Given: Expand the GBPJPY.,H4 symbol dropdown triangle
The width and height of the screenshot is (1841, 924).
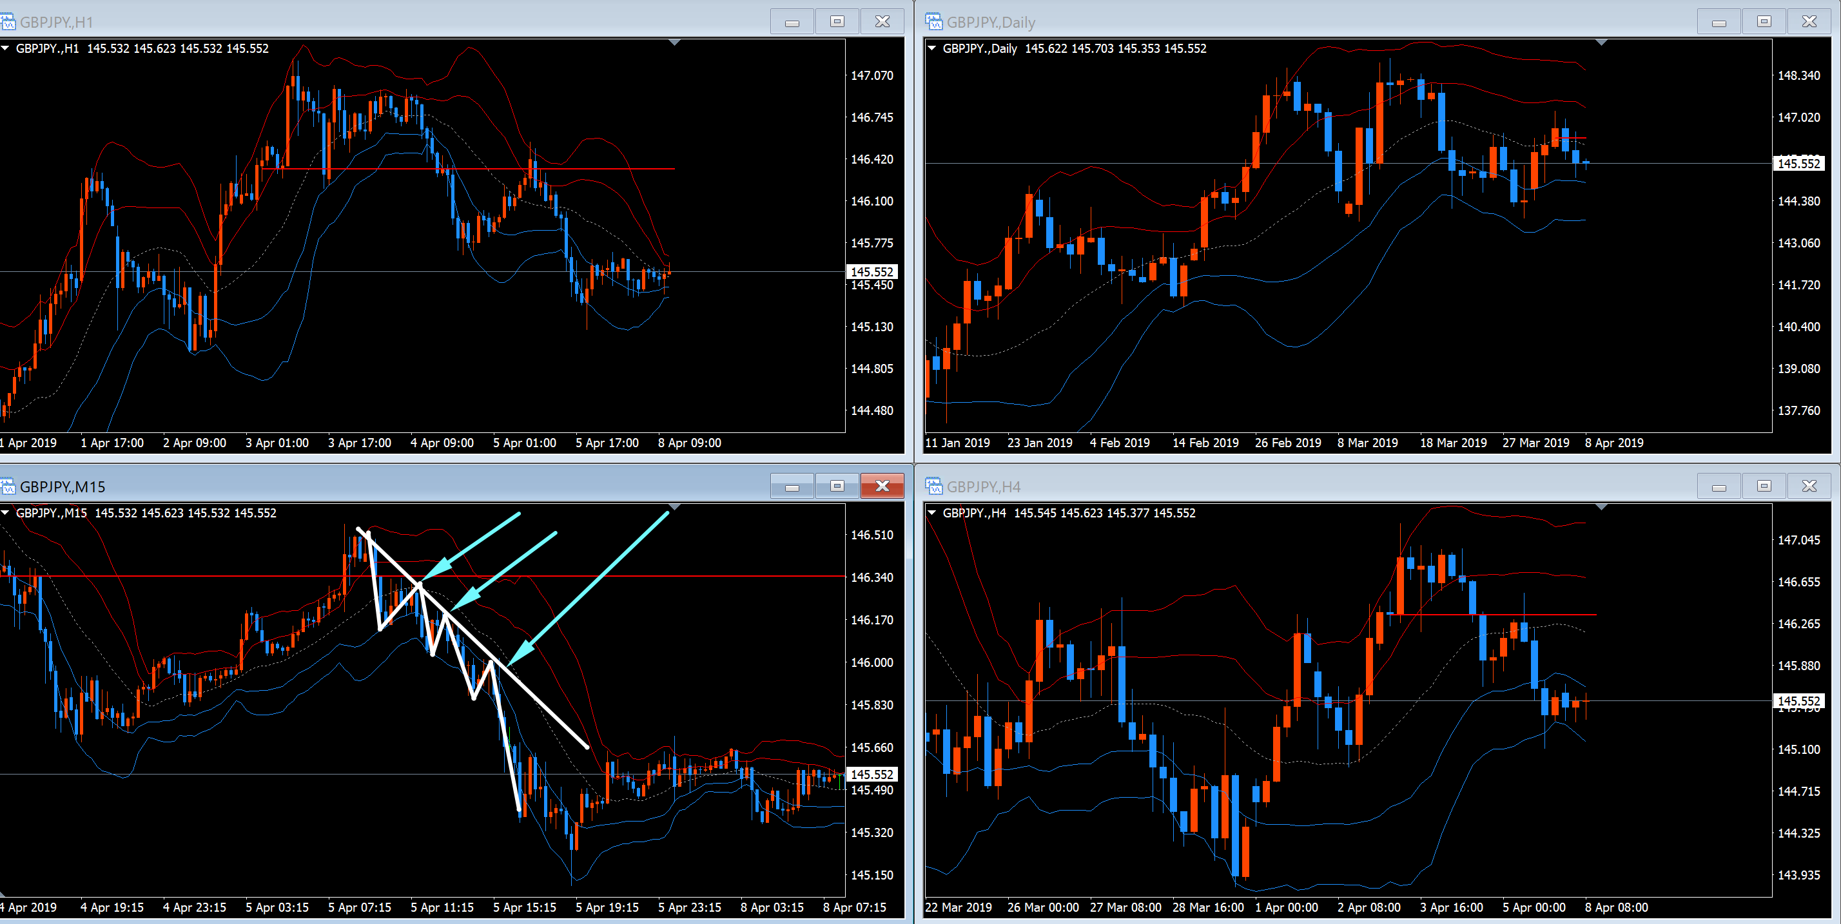Looking at the screenshot, I should (931, 513).
